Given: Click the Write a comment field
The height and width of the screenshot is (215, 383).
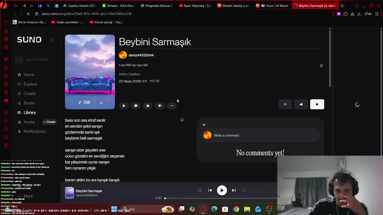Looking at the screenshot, I should coord(260,136).
